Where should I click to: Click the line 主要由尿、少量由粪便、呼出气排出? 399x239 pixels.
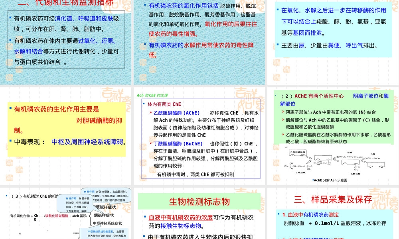click(x=330, y=45)
